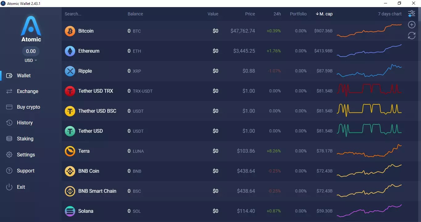
Task: Sort by M. cap column
Action: (x=324, y=14)
